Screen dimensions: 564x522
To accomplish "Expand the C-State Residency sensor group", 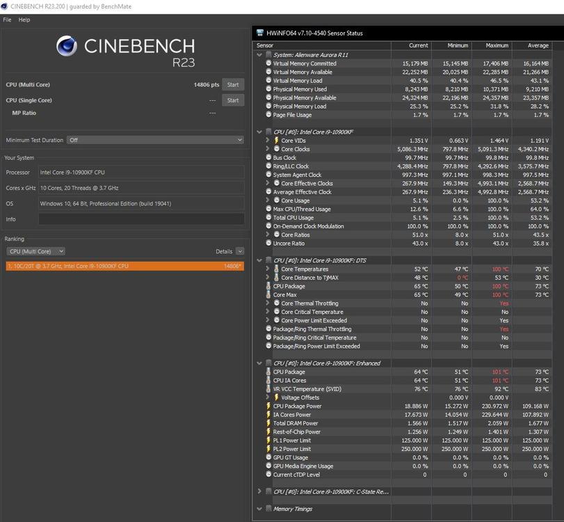I will point(259,491).
